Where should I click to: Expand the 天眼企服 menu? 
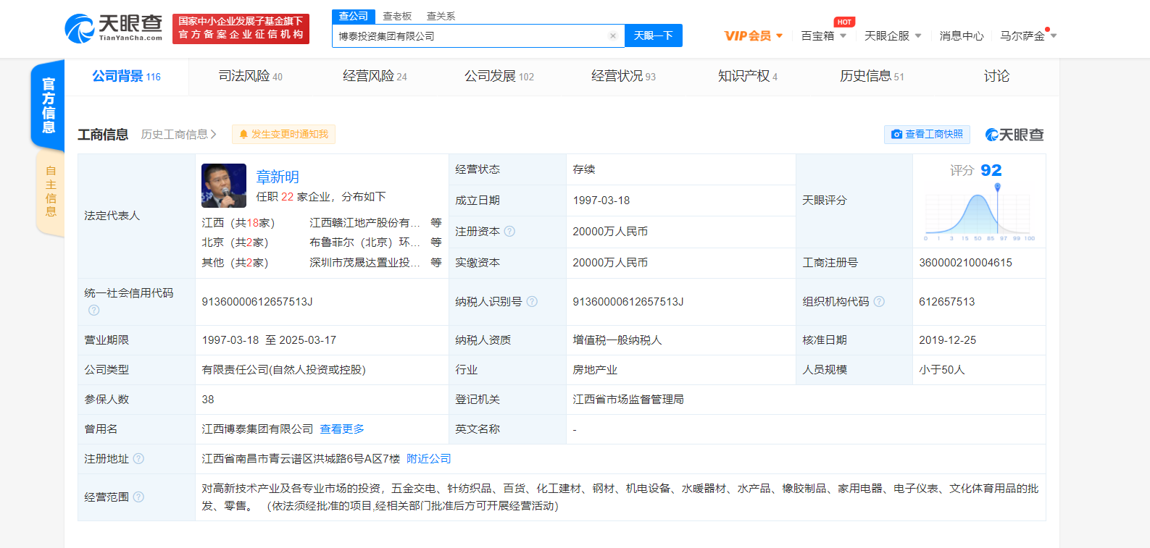point(893,35)
